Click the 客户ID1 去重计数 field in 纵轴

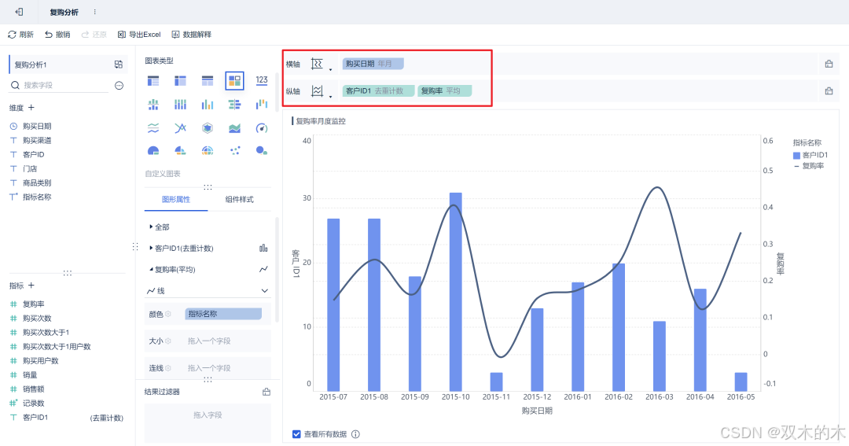pos(378,91)
